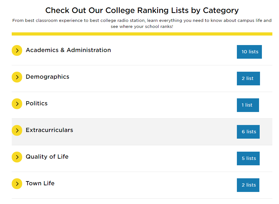279x204 pixels.
Task: Open the Extracurriculars category title text
Action: pyautogui.click(x=49, y=130)
